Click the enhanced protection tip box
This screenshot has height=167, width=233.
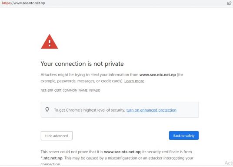tap(120, 110)
